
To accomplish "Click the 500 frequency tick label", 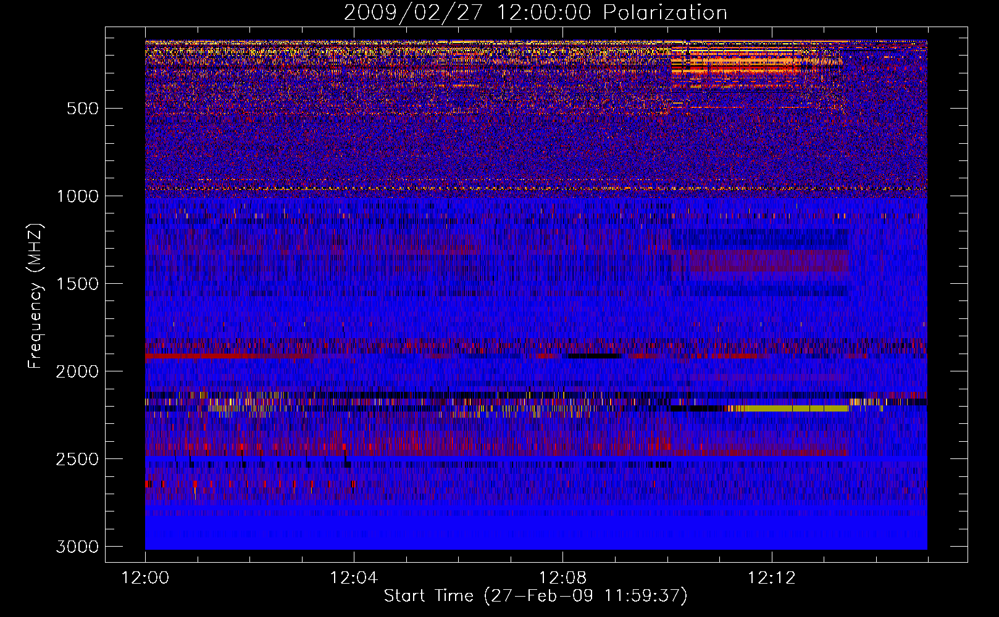I will pyautogui.click(x=83, y=109).
